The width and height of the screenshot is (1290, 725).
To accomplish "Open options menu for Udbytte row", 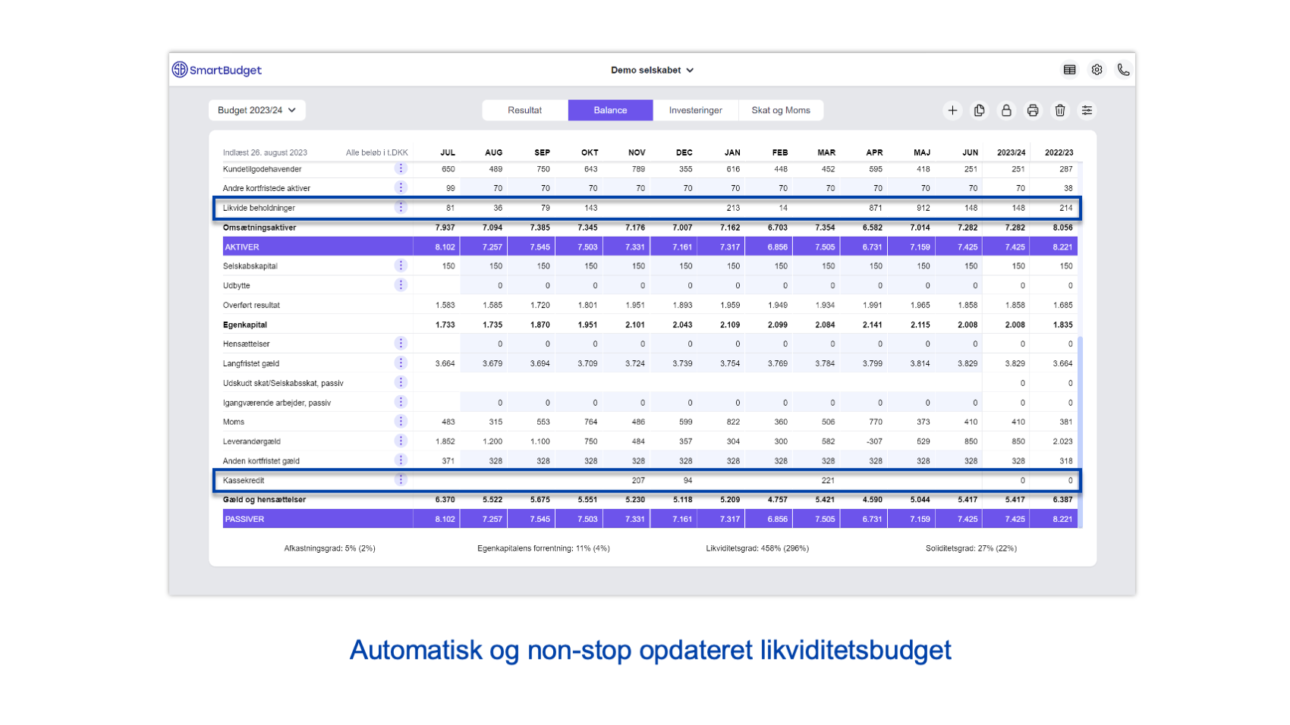I will (x=401, y=284).
